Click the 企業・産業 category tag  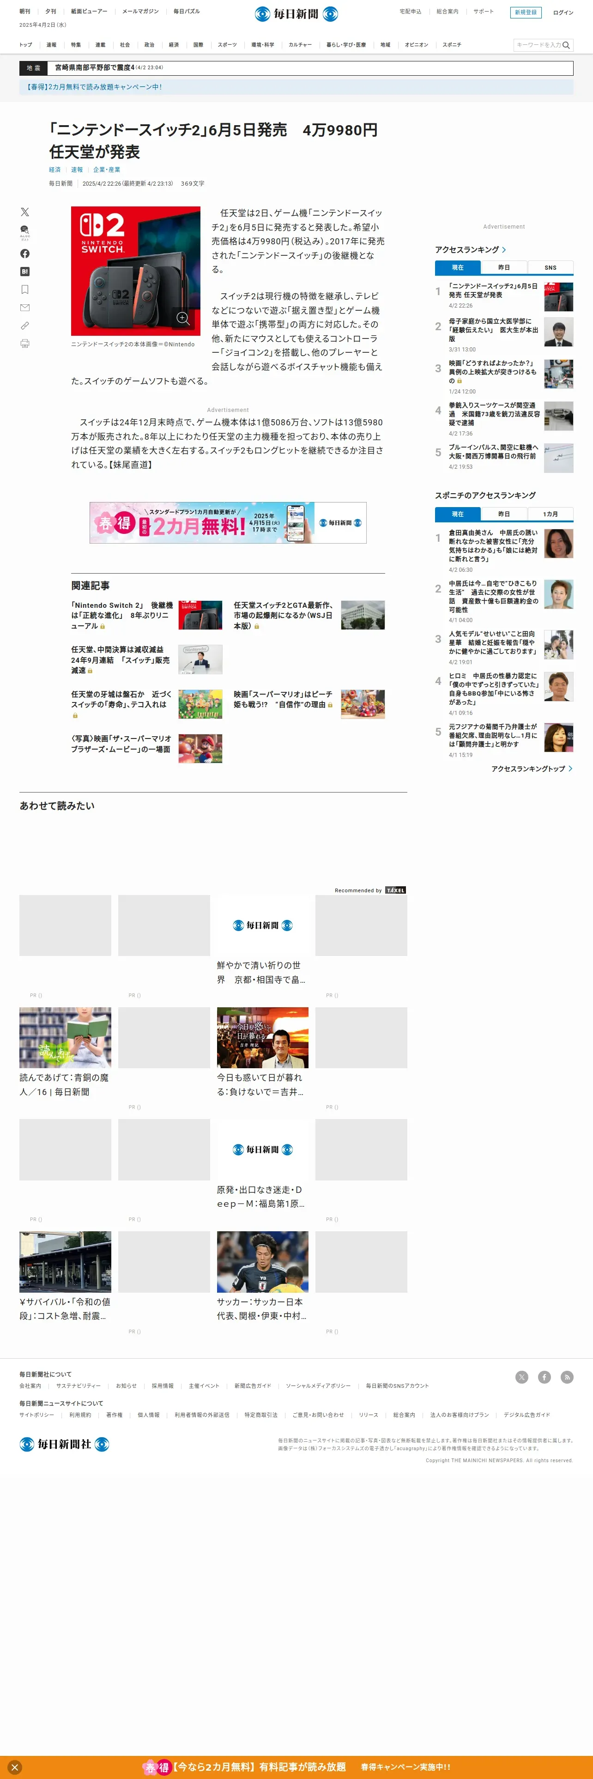tap(106, 170)
